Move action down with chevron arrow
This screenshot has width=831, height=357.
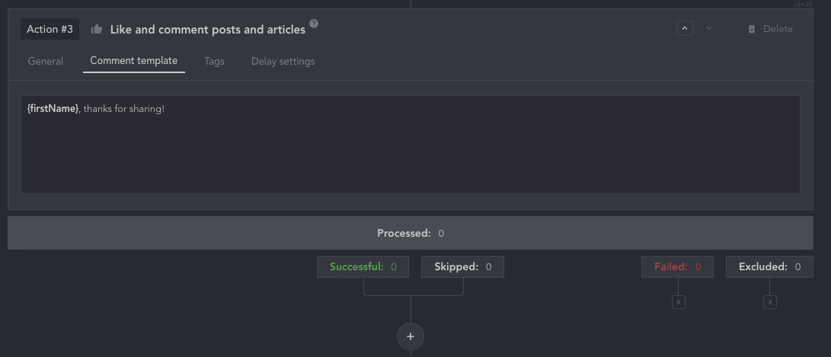pos(709,28)
